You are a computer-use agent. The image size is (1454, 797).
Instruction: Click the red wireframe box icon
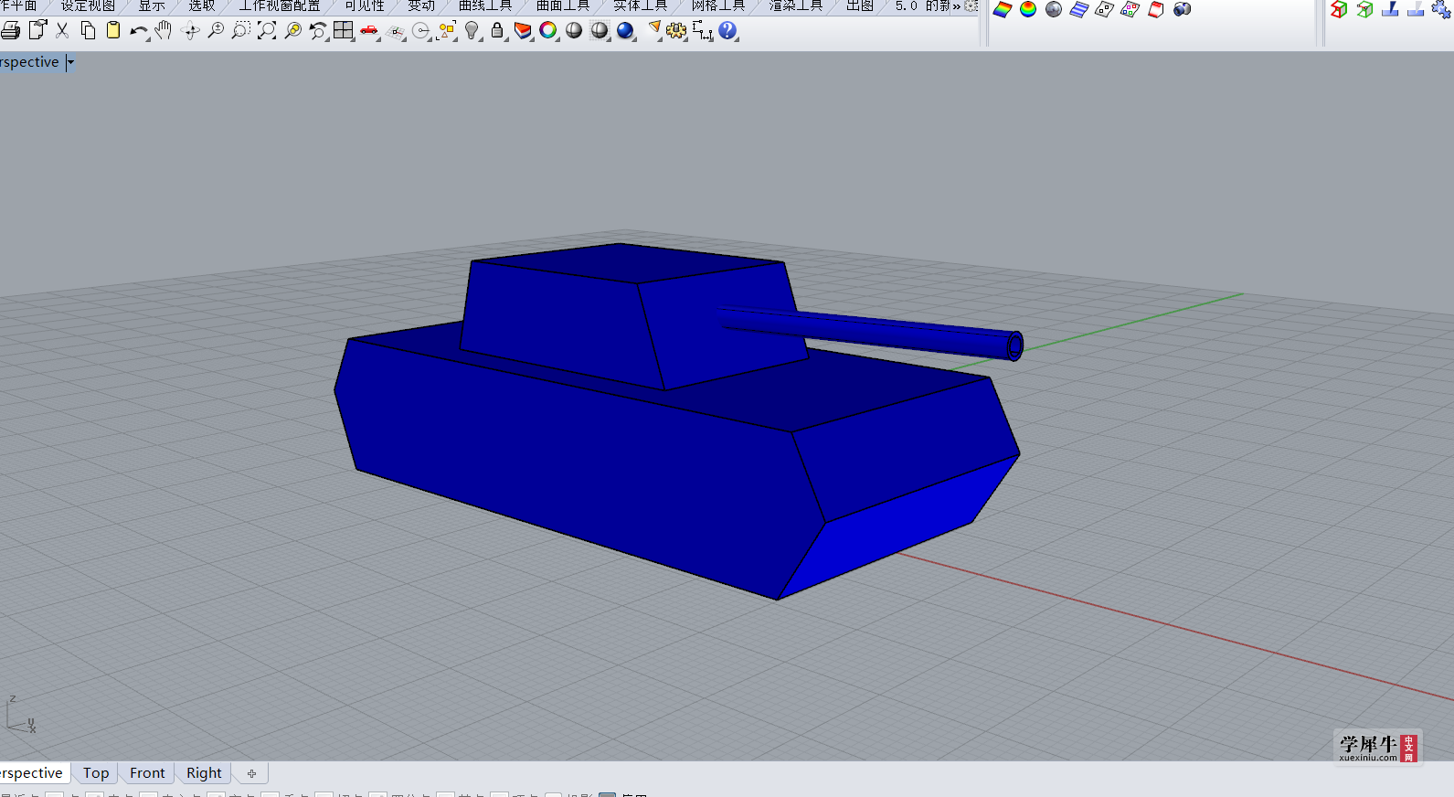pos(1339,9)
